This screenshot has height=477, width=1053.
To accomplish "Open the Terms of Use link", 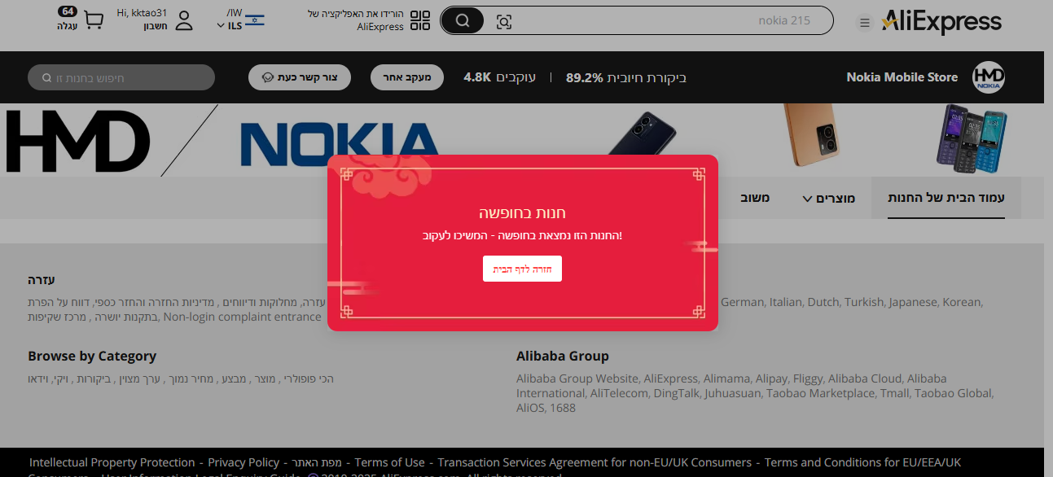I will [x=389, y=462].
